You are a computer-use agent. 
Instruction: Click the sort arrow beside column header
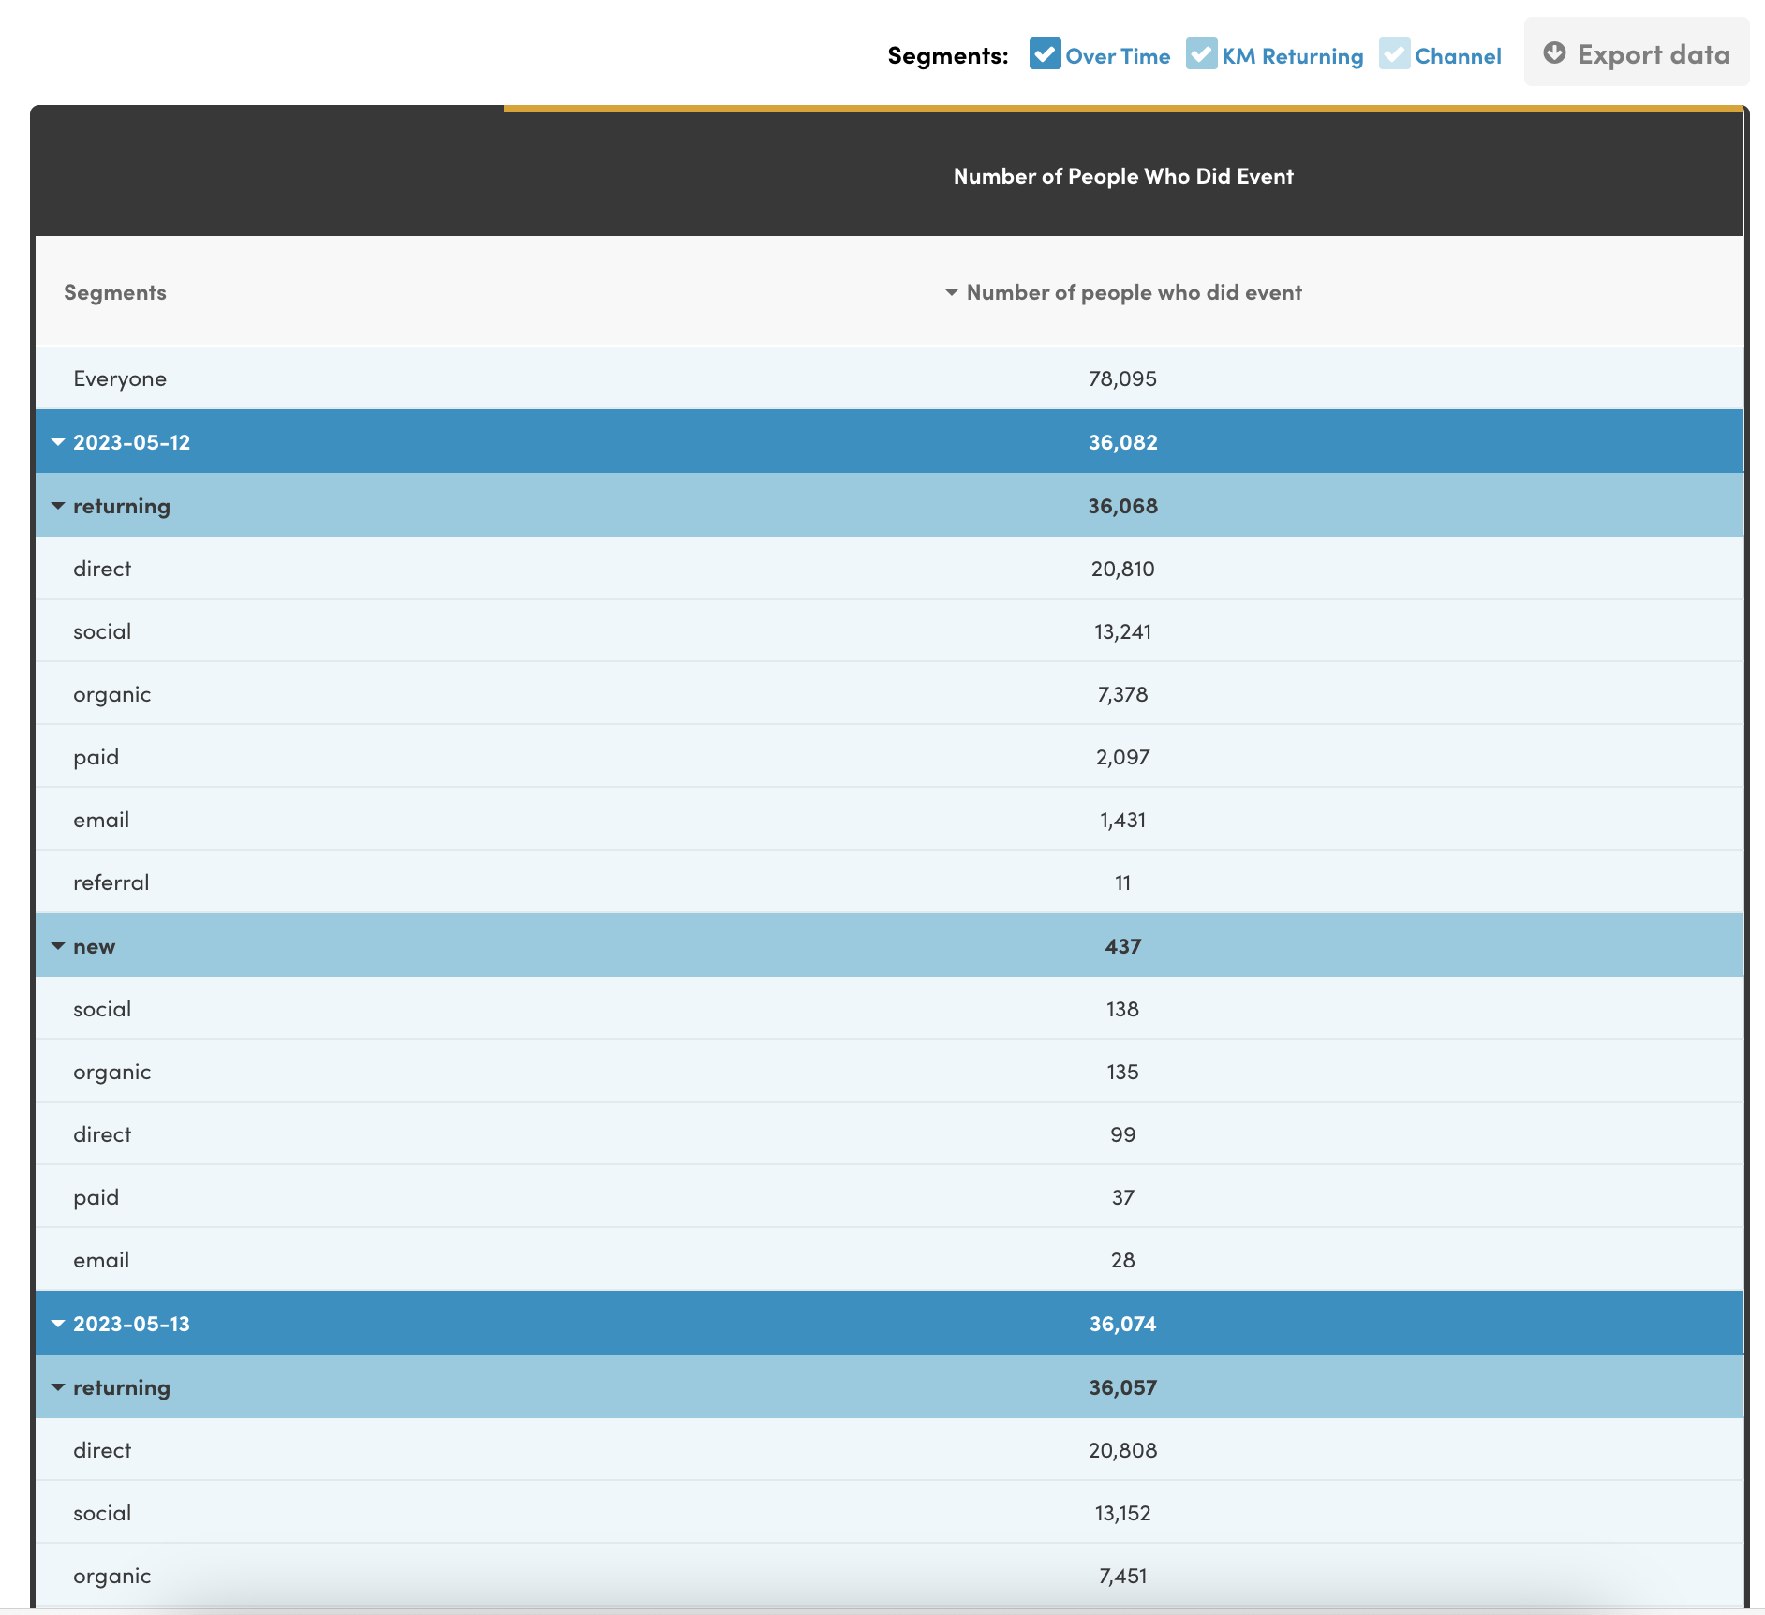point(950,292)
